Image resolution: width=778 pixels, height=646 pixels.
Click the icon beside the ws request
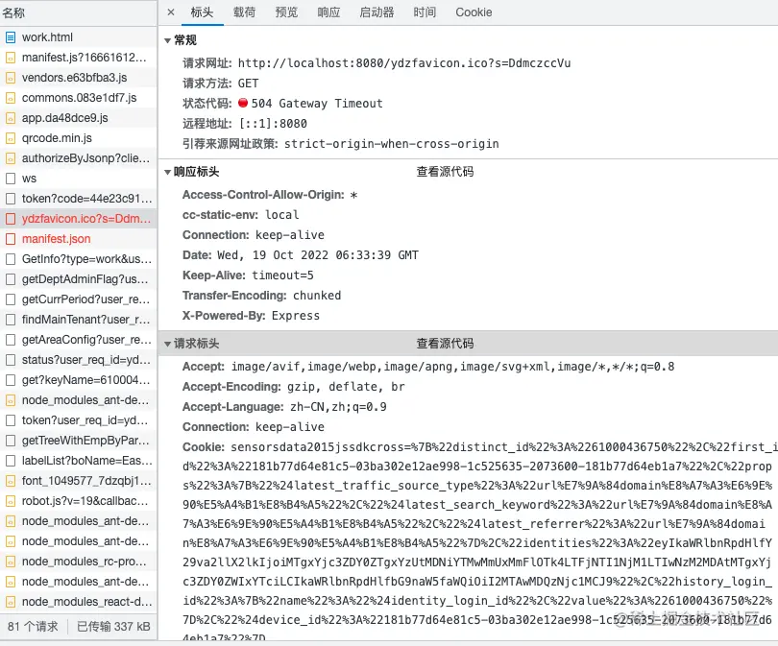pyautogui.click(x=11, y=179)
